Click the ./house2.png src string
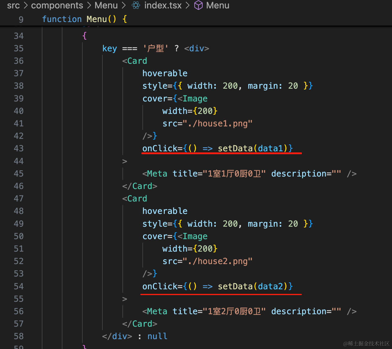This screenshot has width=392, height=349. tap(218, 261)
